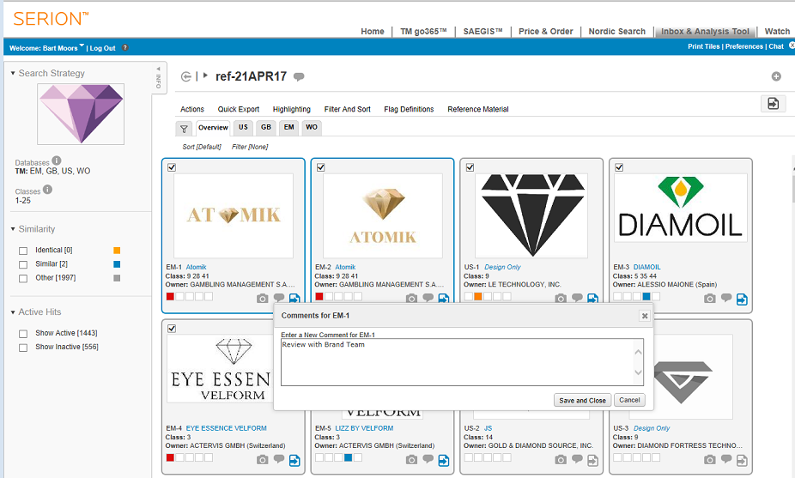
Task: Check the Identical [0] checkbox
Action: [23, 251]
